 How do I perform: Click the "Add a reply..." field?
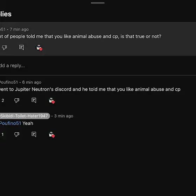(98, 66)
